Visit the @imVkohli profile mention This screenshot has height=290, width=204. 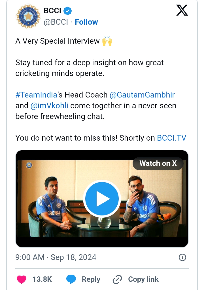point(49,106)
